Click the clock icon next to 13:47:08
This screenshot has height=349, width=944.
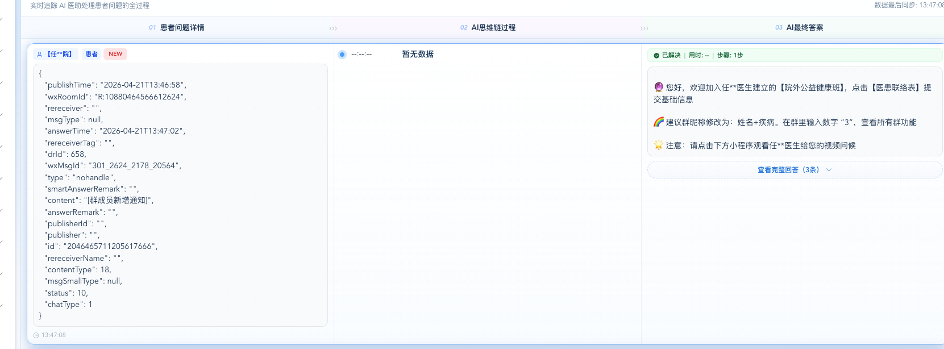[x=36, y=335]
